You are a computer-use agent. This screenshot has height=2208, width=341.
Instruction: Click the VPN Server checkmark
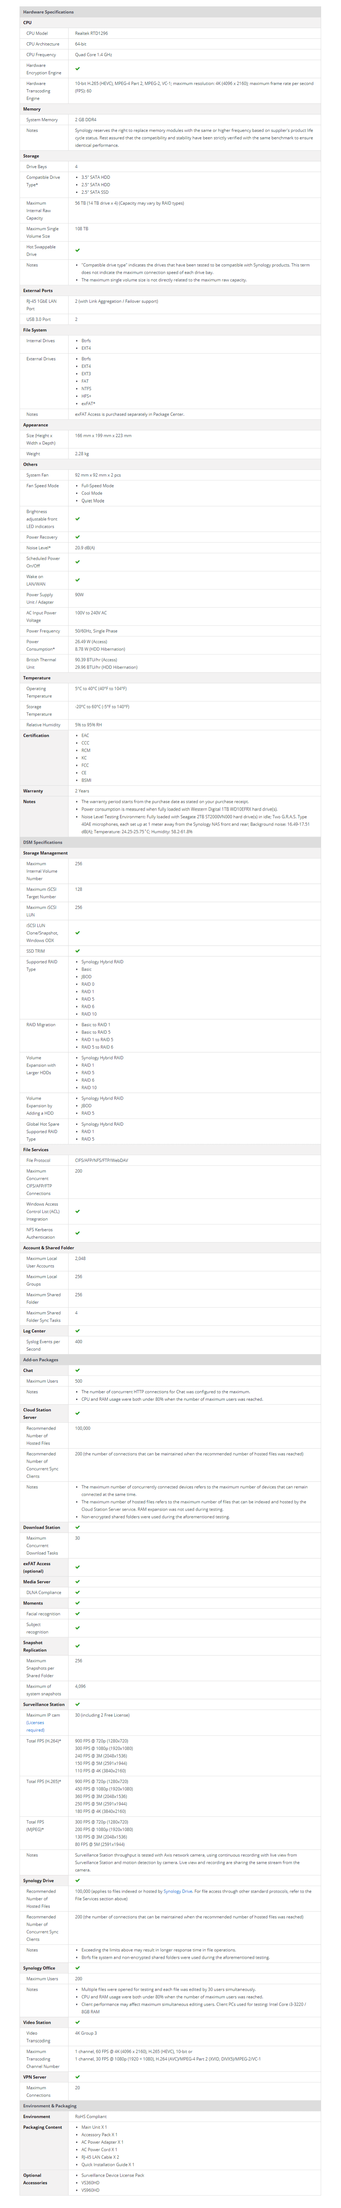click(x=77, y=2077)
